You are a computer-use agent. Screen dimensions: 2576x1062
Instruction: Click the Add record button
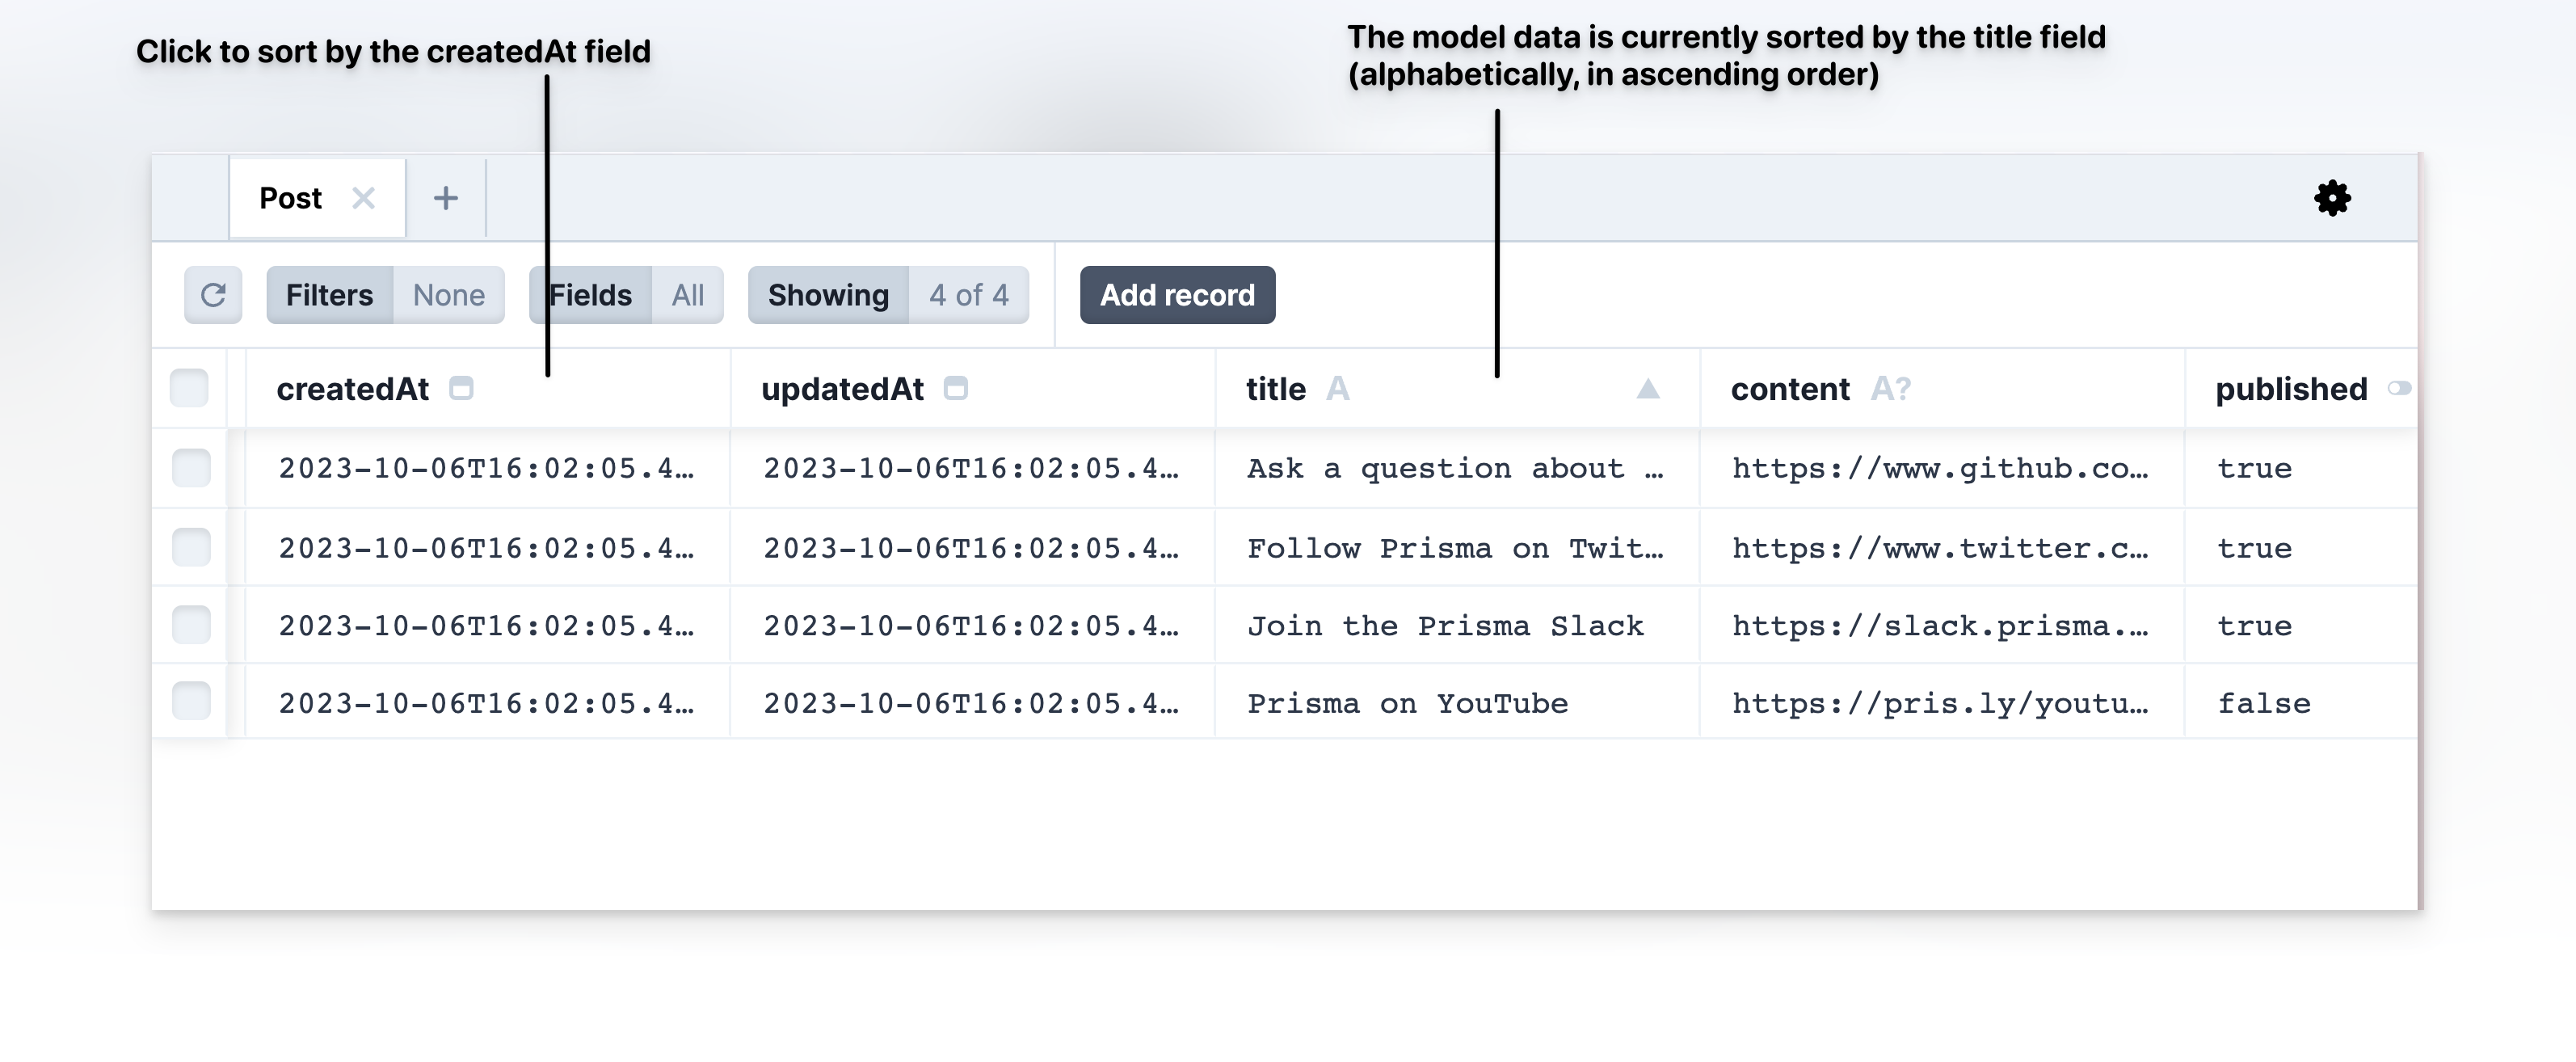coord(1177,295)
